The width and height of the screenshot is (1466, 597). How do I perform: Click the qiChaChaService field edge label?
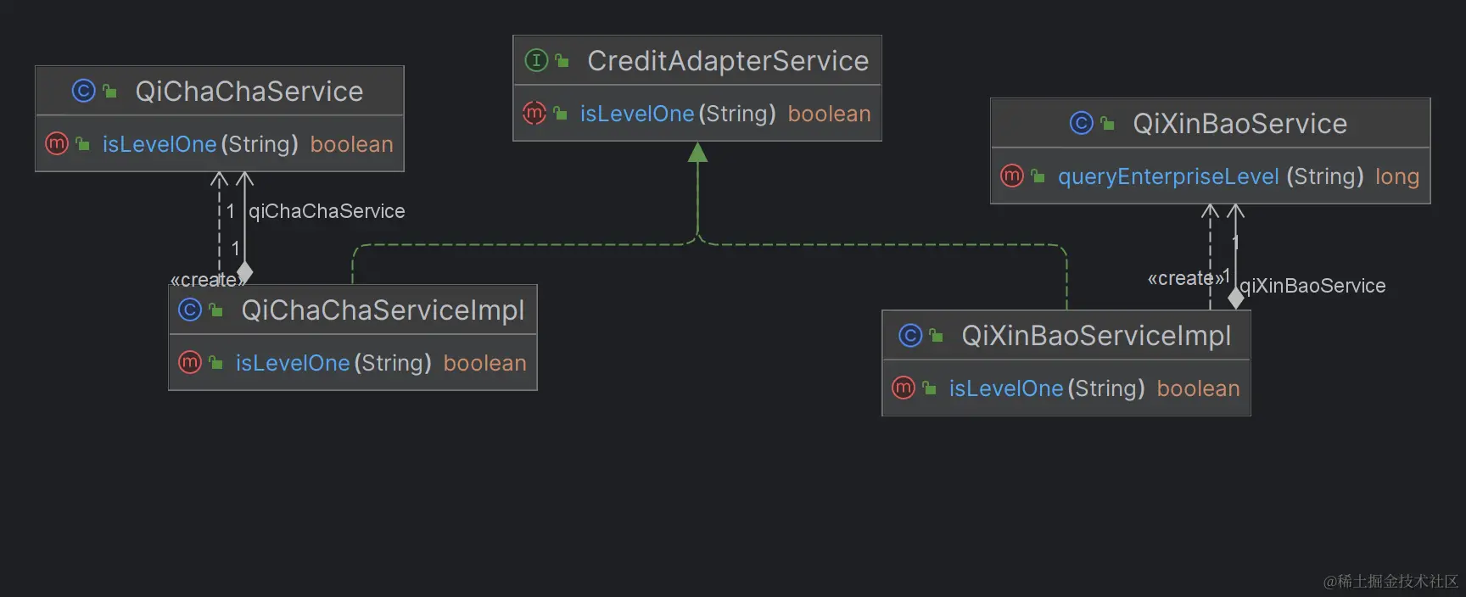click(327, 211)
